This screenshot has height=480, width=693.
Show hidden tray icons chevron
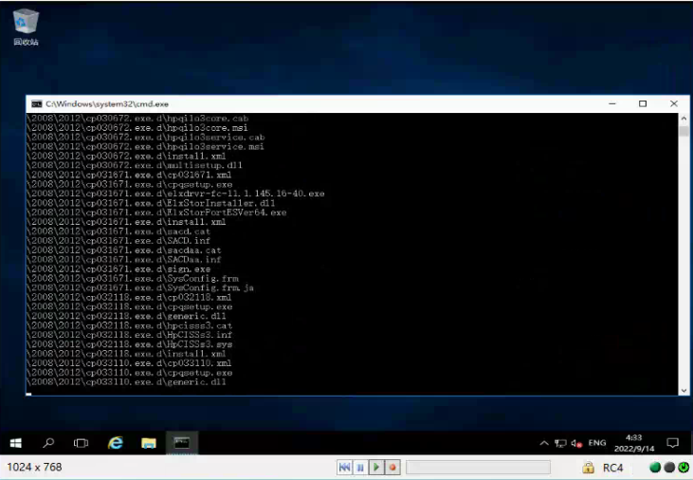tap(544, 443)
